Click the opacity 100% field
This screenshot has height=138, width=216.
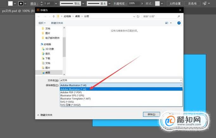134,3
